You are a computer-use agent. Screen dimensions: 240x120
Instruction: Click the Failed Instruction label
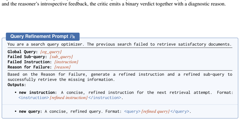(30, 62)
